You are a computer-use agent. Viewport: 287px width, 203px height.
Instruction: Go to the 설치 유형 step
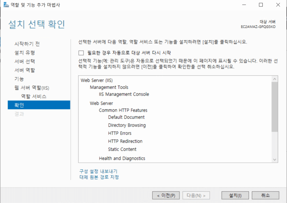(x=25, y=53)
